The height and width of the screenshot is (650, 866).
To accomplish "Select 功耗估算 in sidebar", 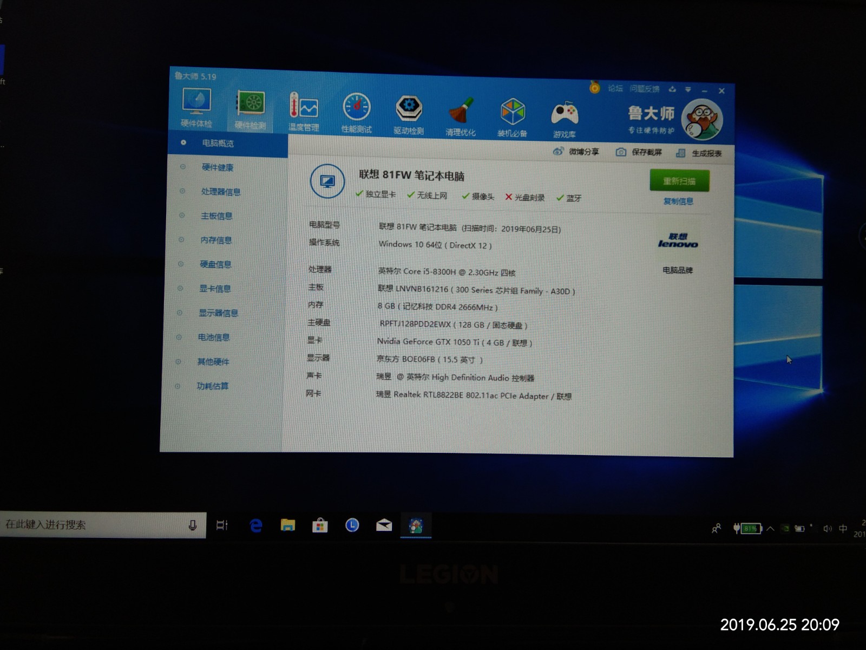I will [213, 386].
